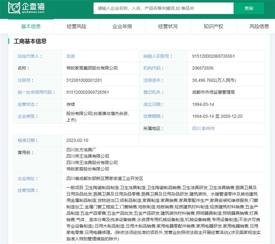Switch to the 基本信息 tab
275x244 pixels.
31,26
